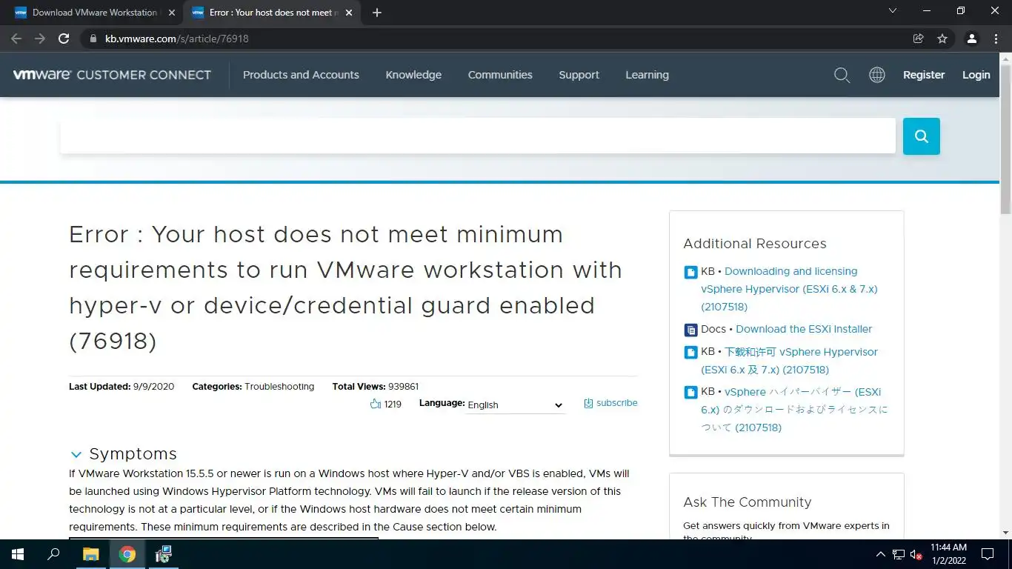Image resolution: width=1012 pixels, height=569 pixels.
Task: Click the Troubleshooting category text
Action: pyautogui.click(x=279, y=387)
